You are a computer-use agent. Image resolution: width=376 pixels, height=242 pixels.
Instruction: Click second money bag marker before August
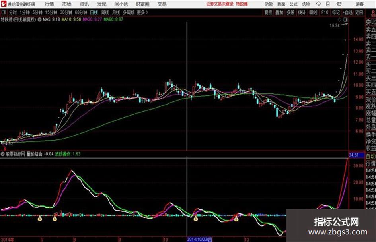tap(55, 218)
